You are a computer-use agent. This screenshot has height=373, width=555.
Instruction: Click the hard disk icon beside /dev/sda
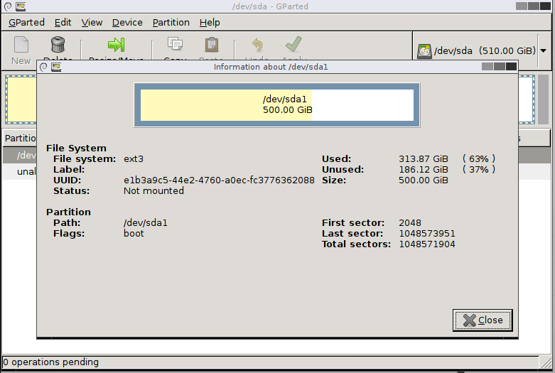[x=424, y=51]
